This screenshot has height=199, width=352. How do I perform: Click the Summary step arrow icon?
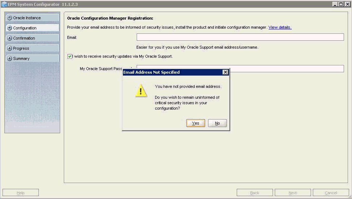pos(10,58)
